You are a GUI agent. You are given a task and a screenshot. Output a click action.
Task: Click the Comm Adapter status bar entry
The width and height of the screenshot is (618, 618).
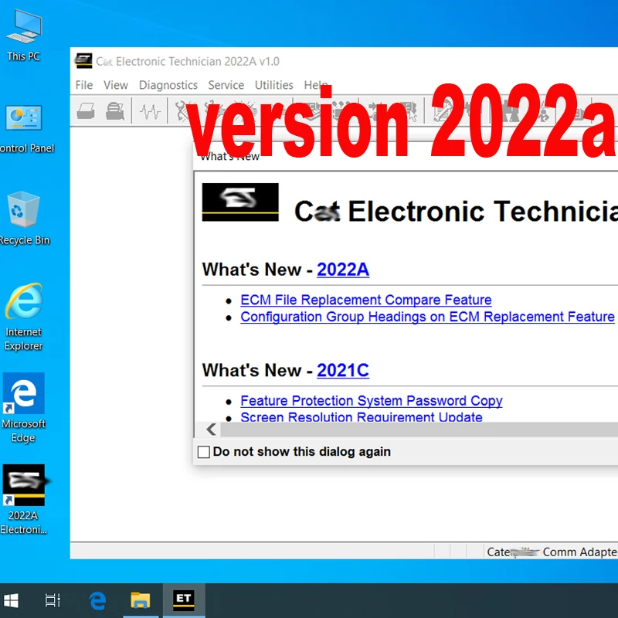point(552,552)
